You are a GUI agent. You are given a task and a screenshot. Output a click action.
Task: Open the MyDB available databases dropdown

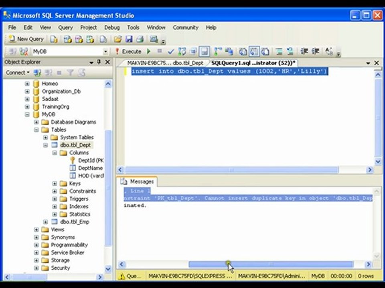[x=105, y=52]
